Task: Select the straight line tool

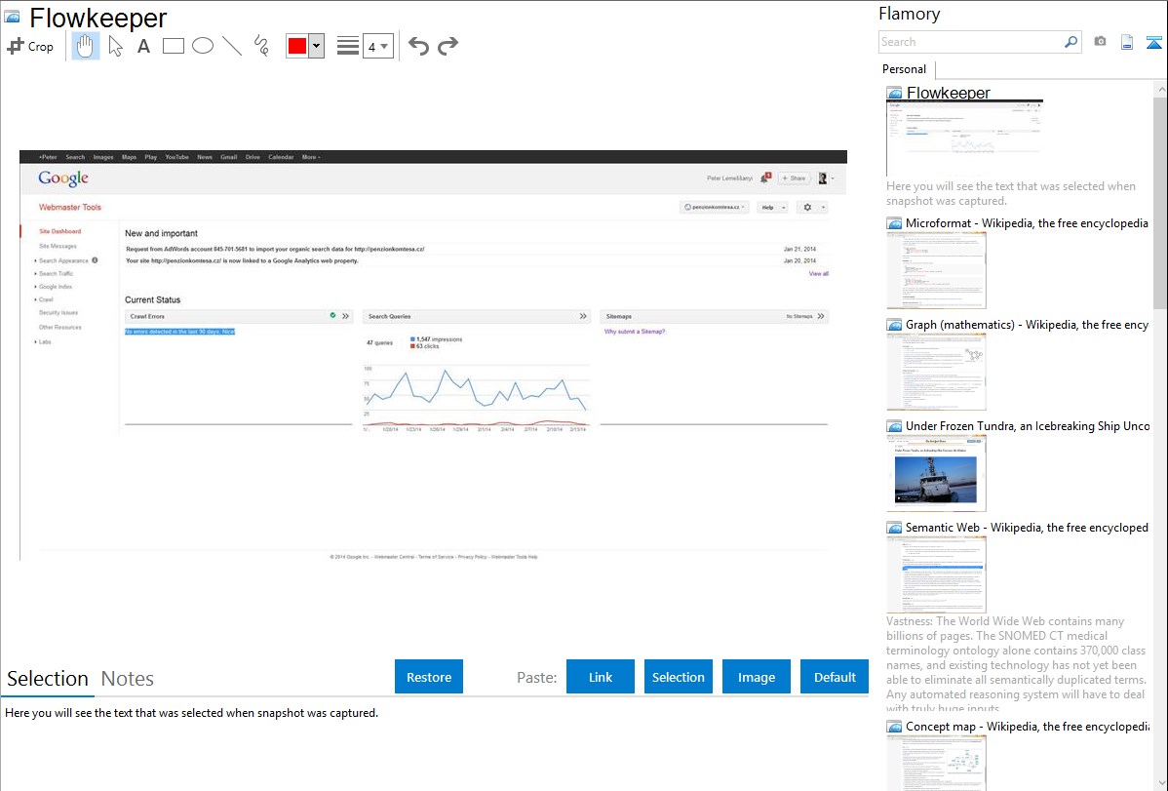Action: click(x=232, y=46)
